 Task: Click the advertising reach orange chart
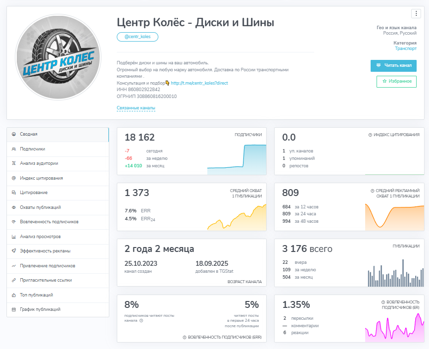point(394,217)
